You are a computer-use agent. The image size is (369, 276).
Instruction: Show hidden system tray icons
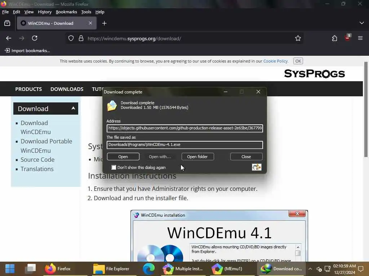pyautogui.click(x=310, y=269)
